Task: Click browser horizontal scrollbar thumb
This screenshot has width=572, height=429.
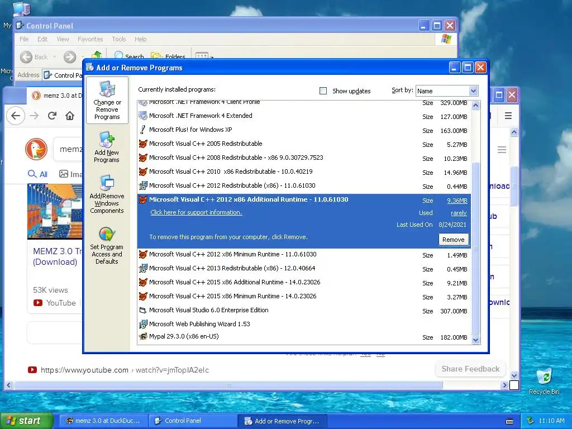Action: (x=228, y=385)
